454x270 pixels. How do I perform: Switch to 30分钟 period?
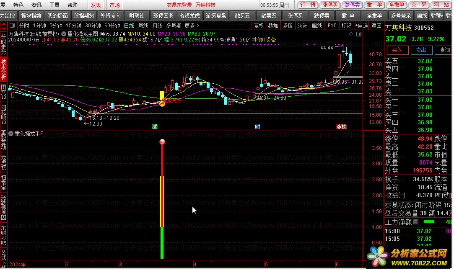93,26
